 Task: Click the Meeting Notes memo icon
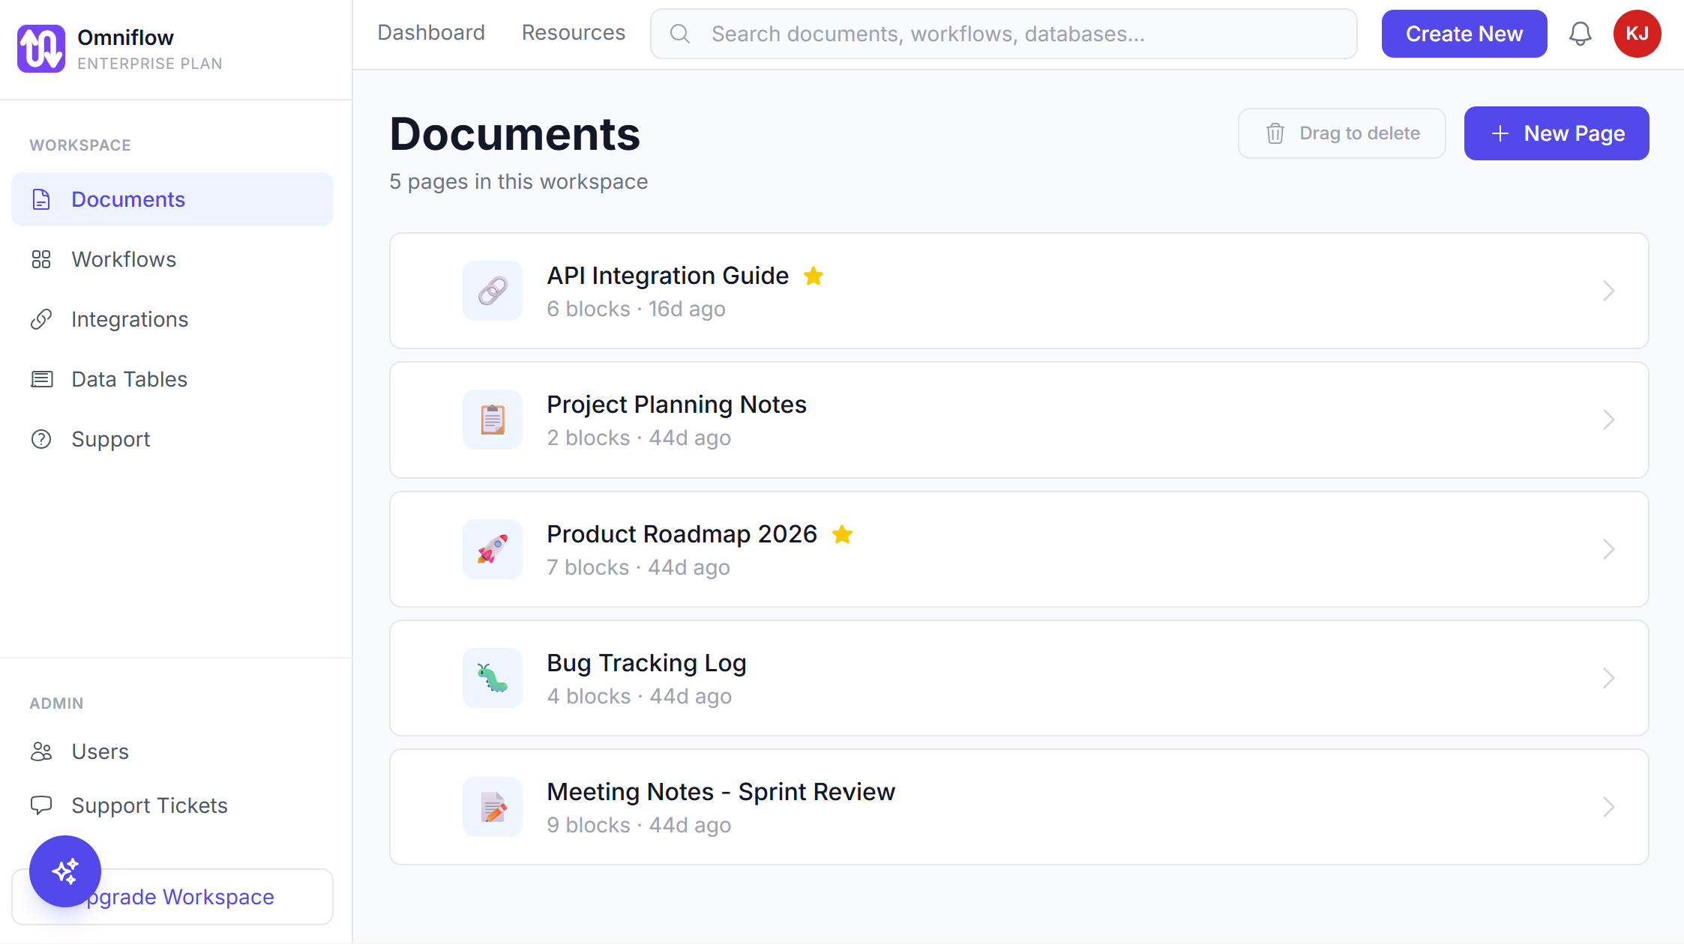tap(493, 807)
